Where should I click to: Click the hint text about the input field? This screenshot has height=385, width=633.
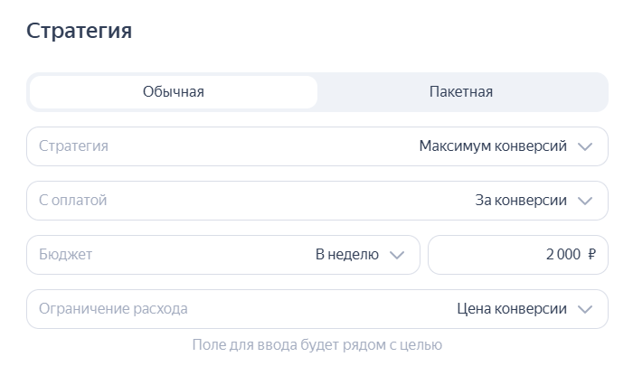point(316,345)
